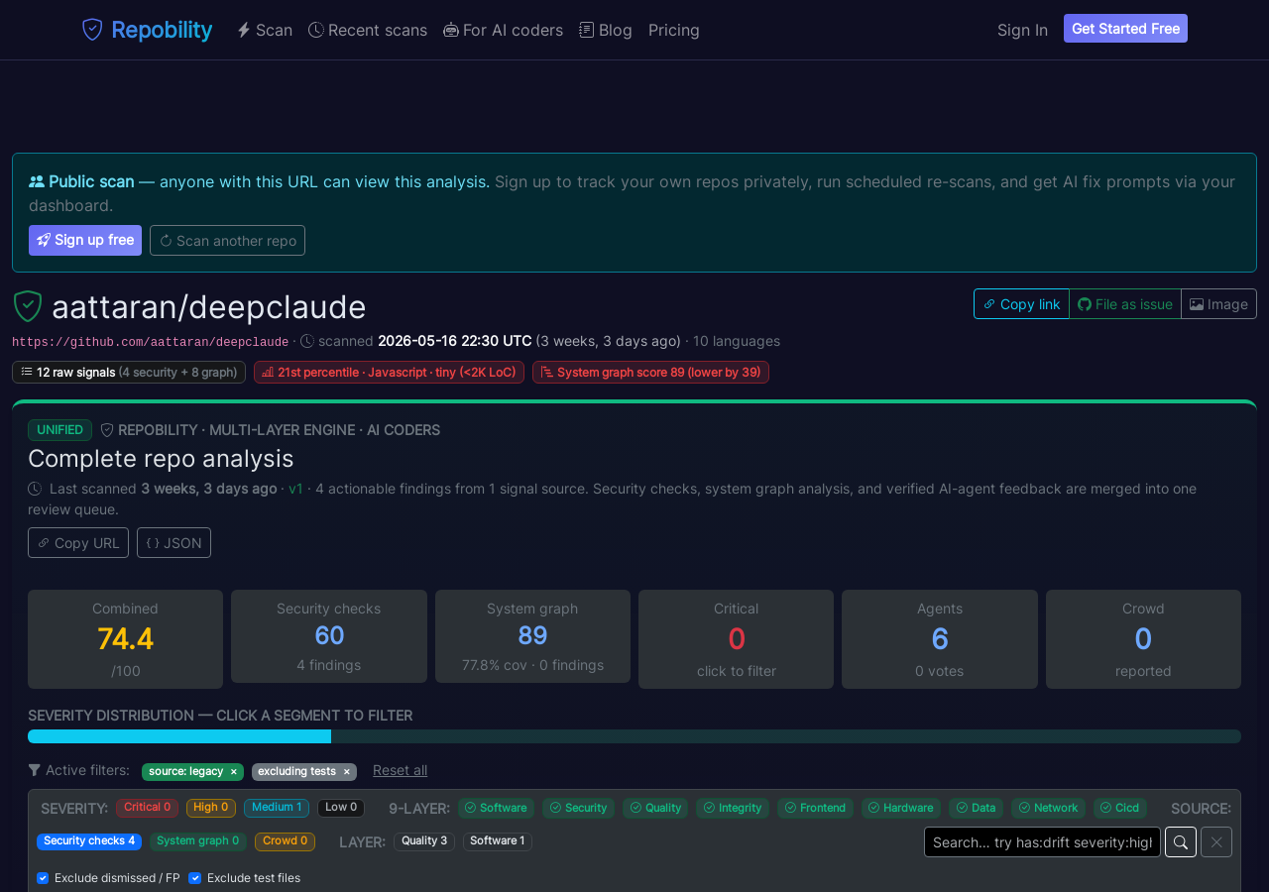Click Sign In link
This screenshot has height=892, width=1269.
pyautogui.click(x=1022, y=30)
